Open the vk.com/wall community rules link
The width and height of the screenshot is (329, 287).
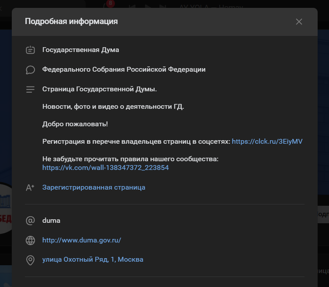click(105, 167)
